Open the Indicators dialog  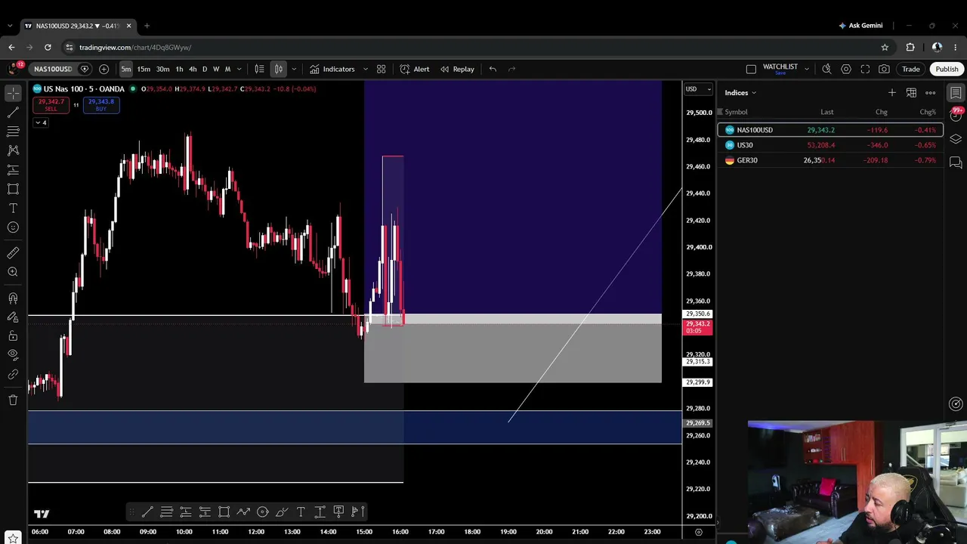(x=332, y=69)
